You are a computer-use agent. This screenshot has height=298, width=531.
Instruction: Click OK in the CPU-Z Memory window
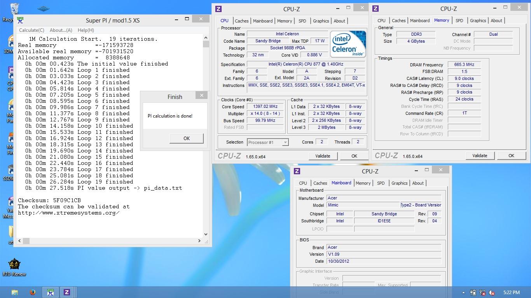click(511, 156)
